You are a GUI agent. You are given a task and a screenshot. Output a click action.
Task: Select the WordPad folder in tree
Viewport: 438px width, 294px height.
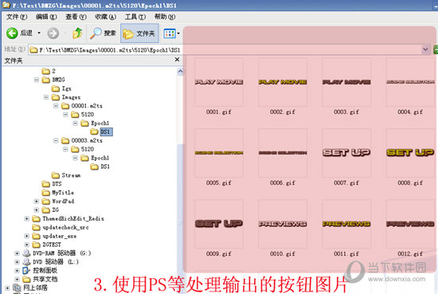tap(63, 202)
